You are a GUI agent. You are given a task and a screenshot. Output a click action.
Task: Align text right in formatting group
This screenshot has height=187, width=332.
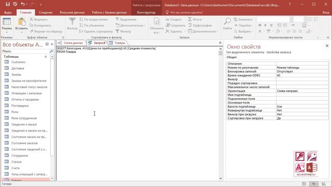tap(300, 31)
